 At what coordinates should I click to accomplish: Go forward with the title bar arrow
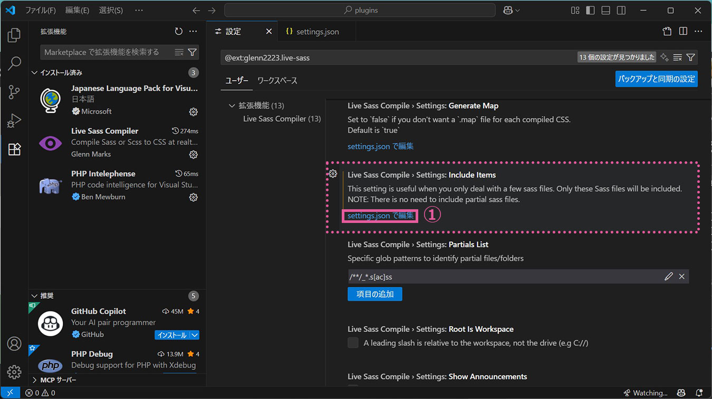tap(212, 11)
